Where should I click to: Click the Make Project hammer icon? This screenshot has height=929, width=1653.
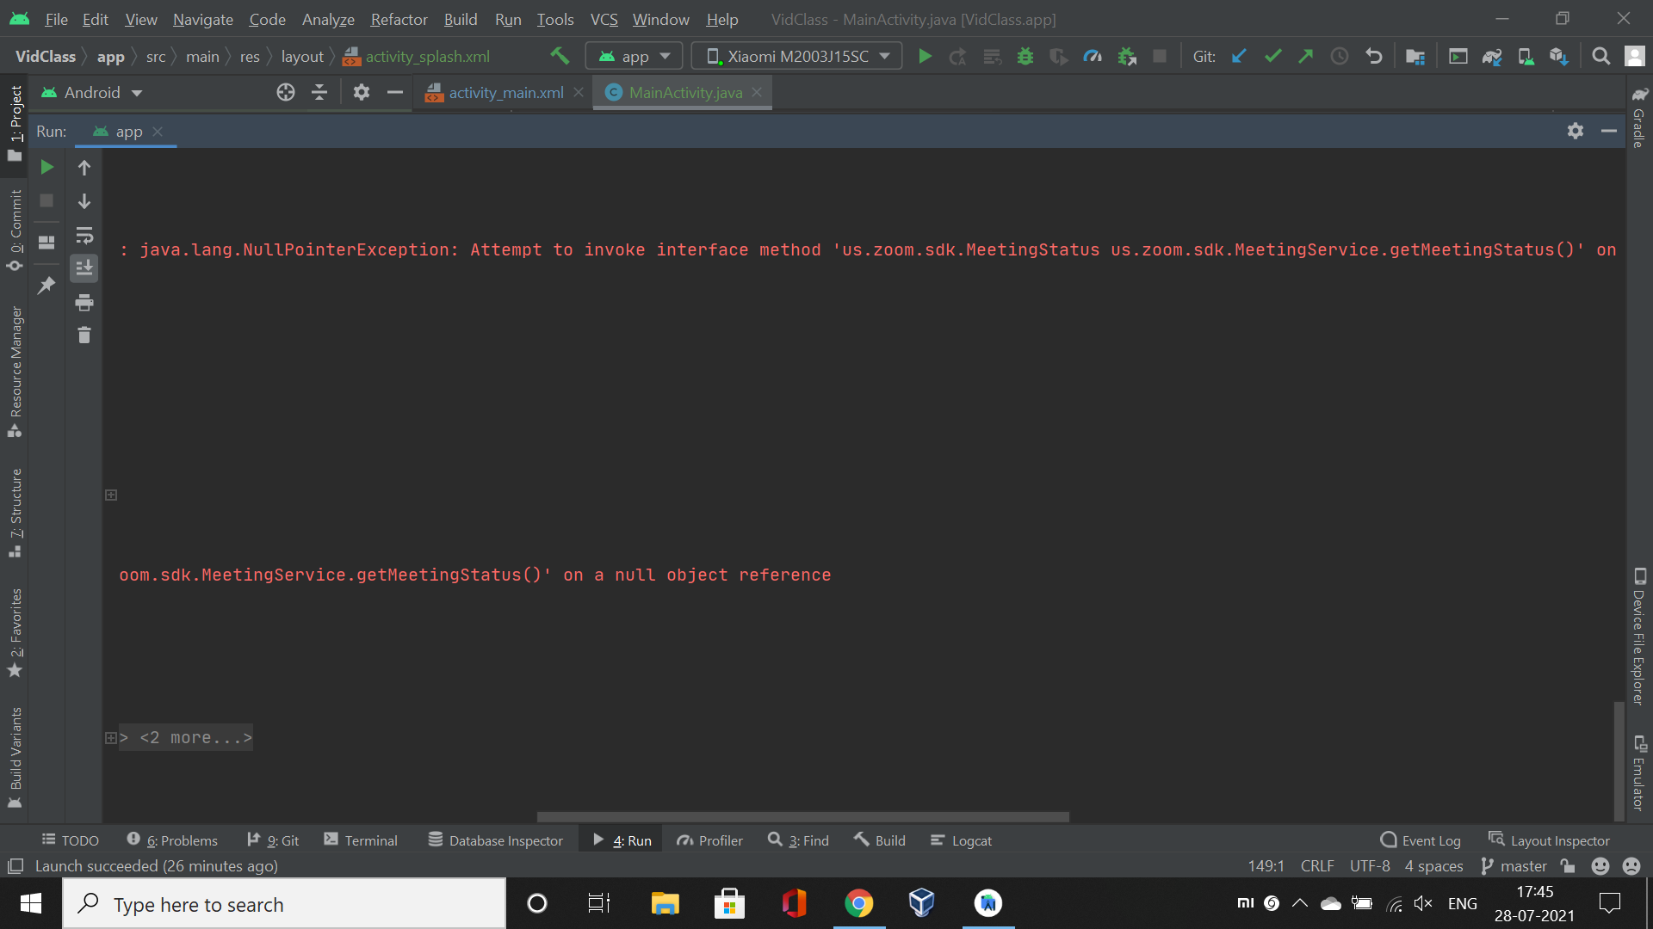click(560, 57)
